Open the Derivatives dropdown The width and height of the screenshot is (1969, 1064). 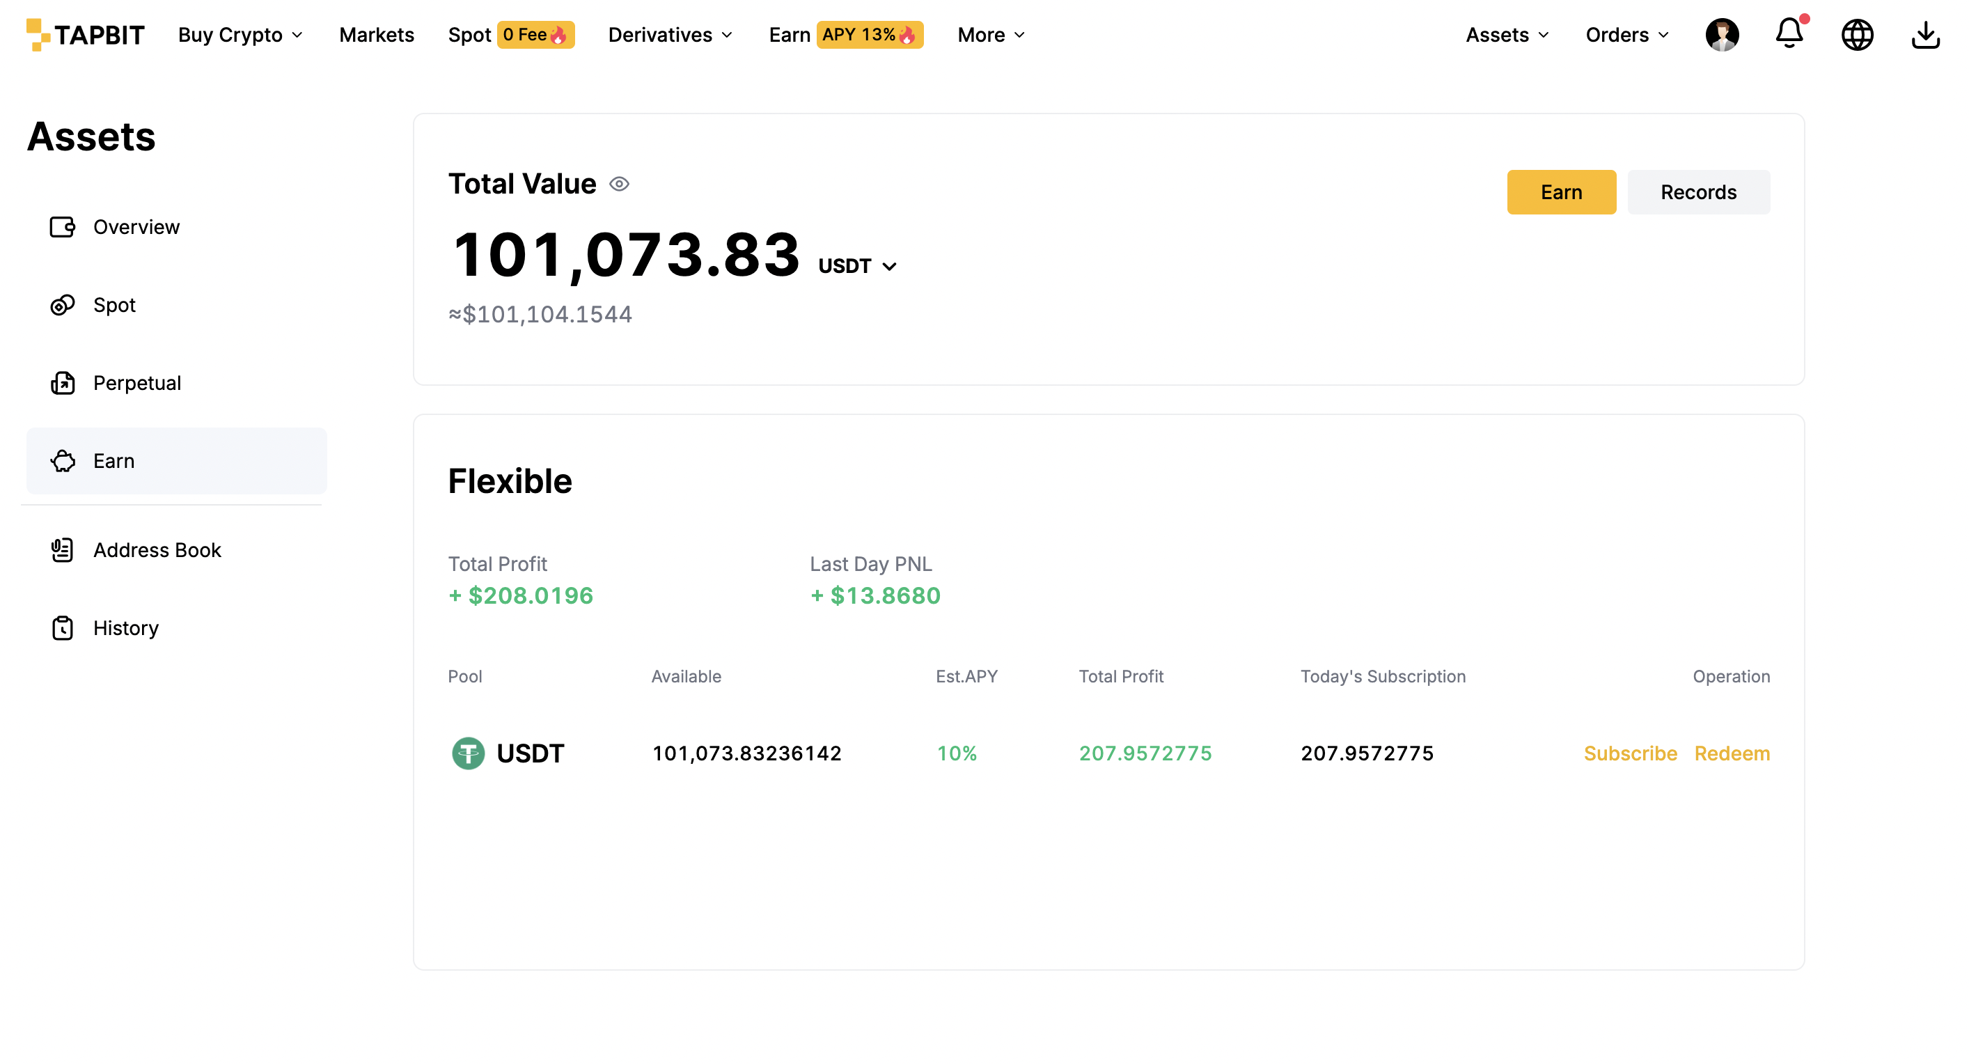coord(670,35)
